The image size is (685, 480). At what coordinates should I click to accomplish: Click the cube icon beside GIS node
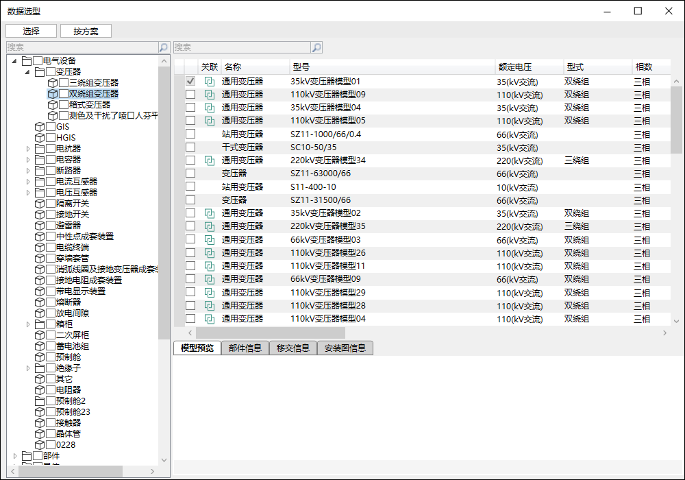(40, 127)
